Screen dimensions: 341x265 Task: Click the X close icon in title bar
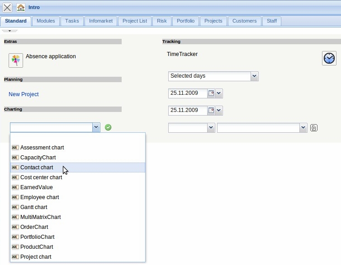tap(7, 8)
